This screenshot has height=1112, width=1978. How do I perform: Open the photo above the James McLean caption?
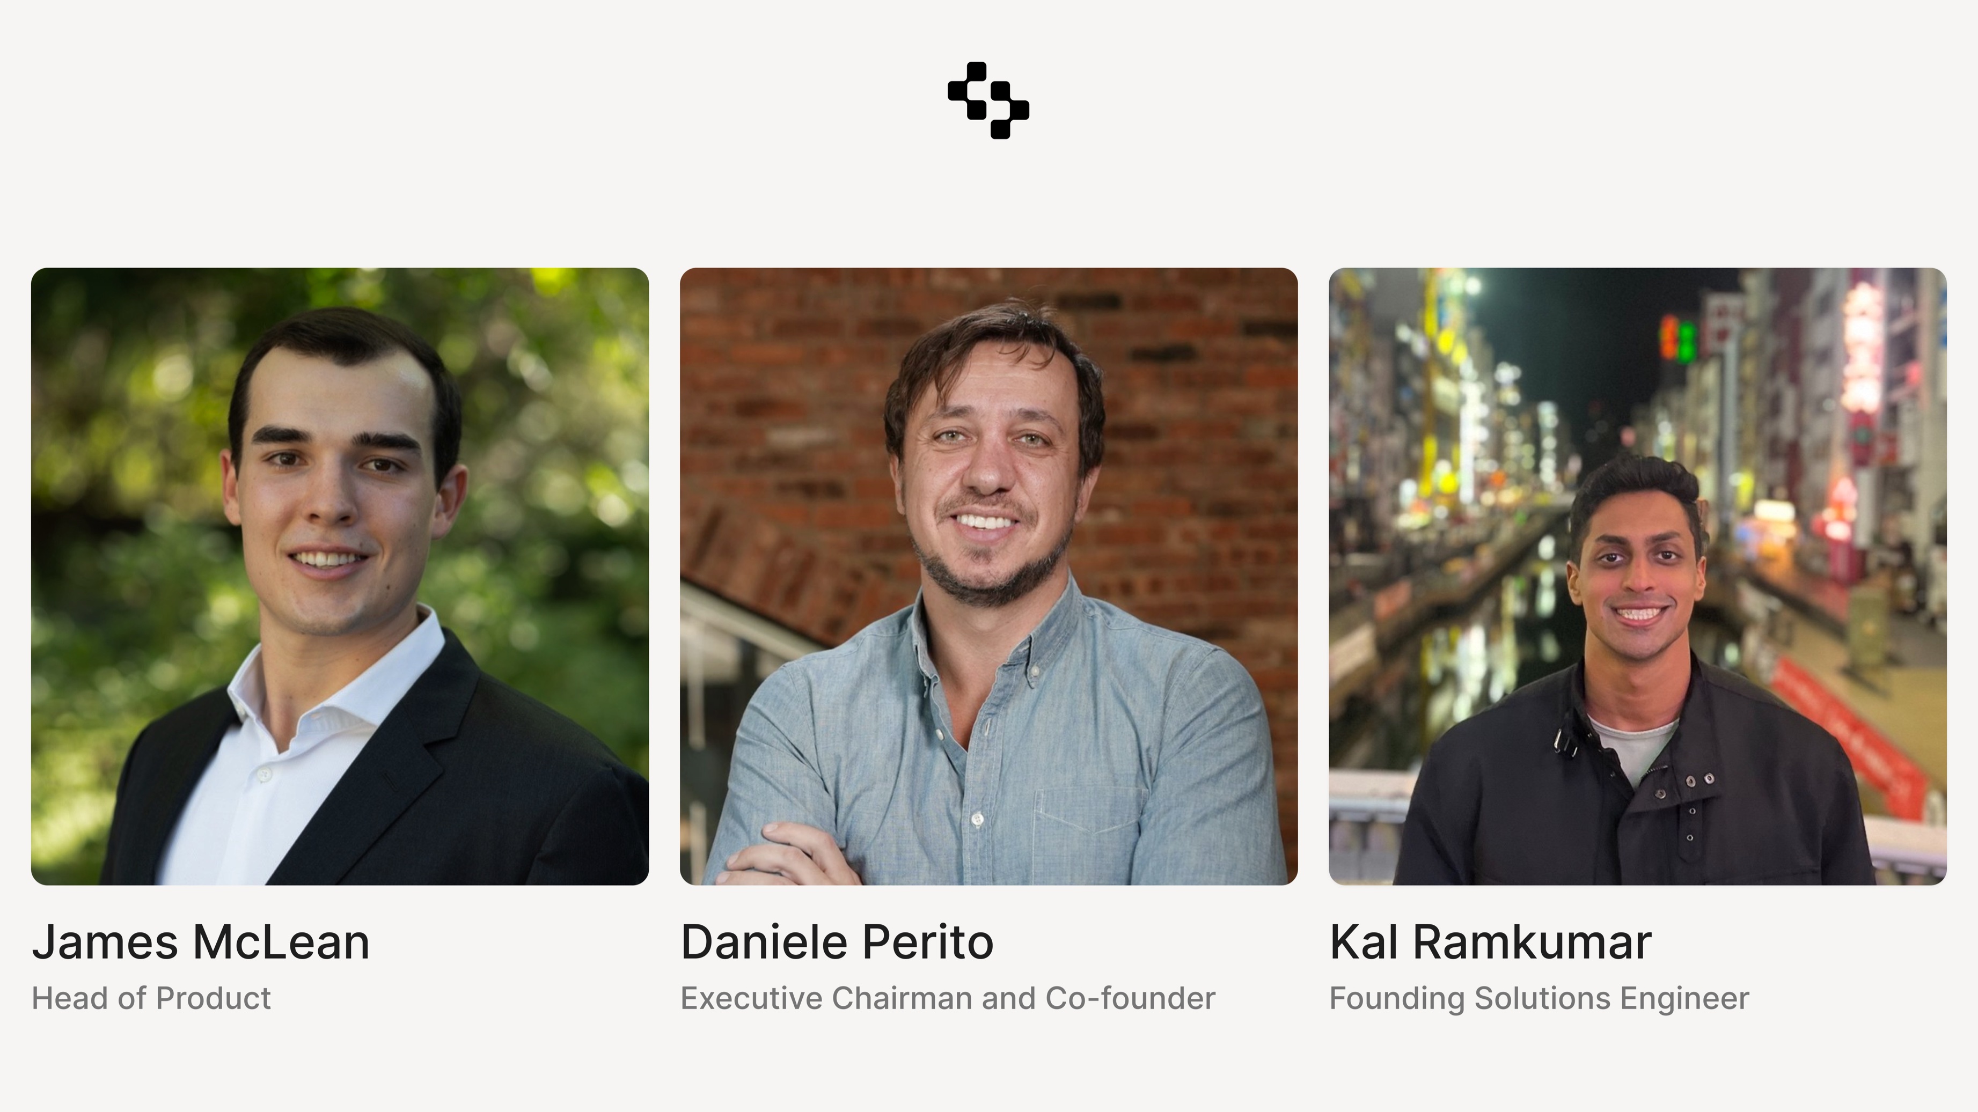click(339, 576)
